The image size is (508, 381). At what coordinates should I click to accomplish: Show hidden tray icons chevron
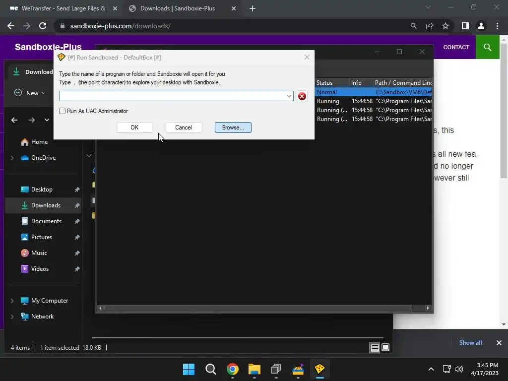click(431, 369)
